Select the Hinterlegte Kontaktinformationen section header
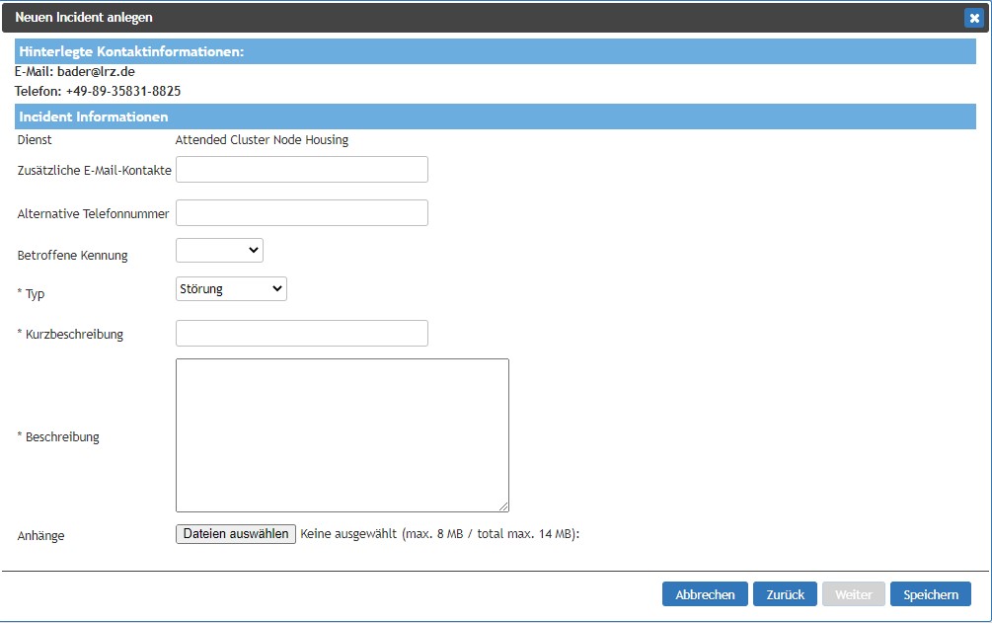992x623 pixels. point(131,51)
